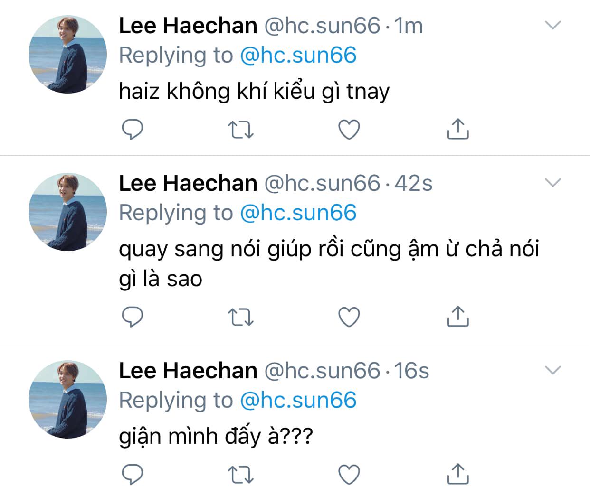The image size is (590, 496).
Task: Reply to the 'giận mình đấy à???' tweet
Action: click(133, 474)
